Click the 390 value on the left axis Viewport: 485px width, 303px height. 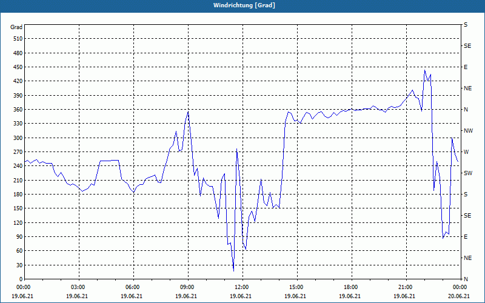click(x=18, y=96)
